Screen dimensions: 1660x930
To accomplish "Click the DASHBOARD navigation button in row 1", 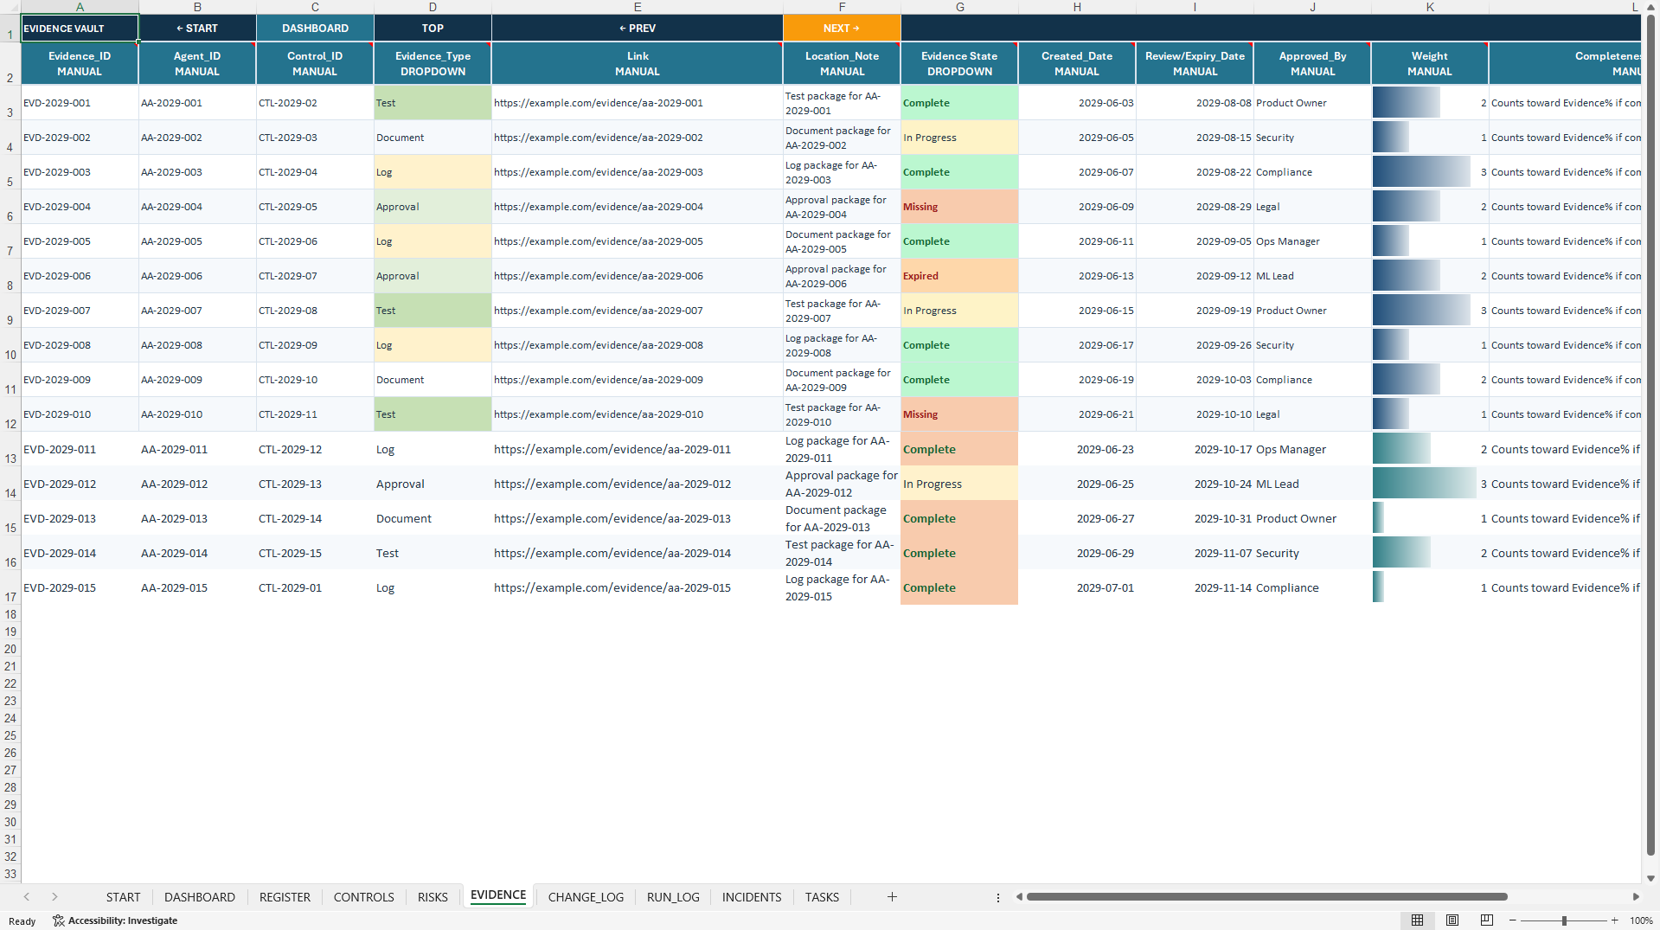I will pyautogui.click(x=315, y=29).
